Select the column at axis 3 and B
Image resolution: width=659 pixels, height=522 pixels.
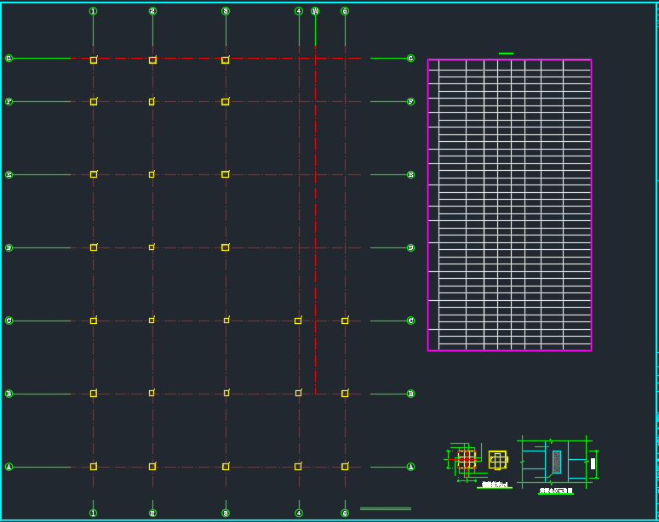pyautogui.click(x=226, y=393)
